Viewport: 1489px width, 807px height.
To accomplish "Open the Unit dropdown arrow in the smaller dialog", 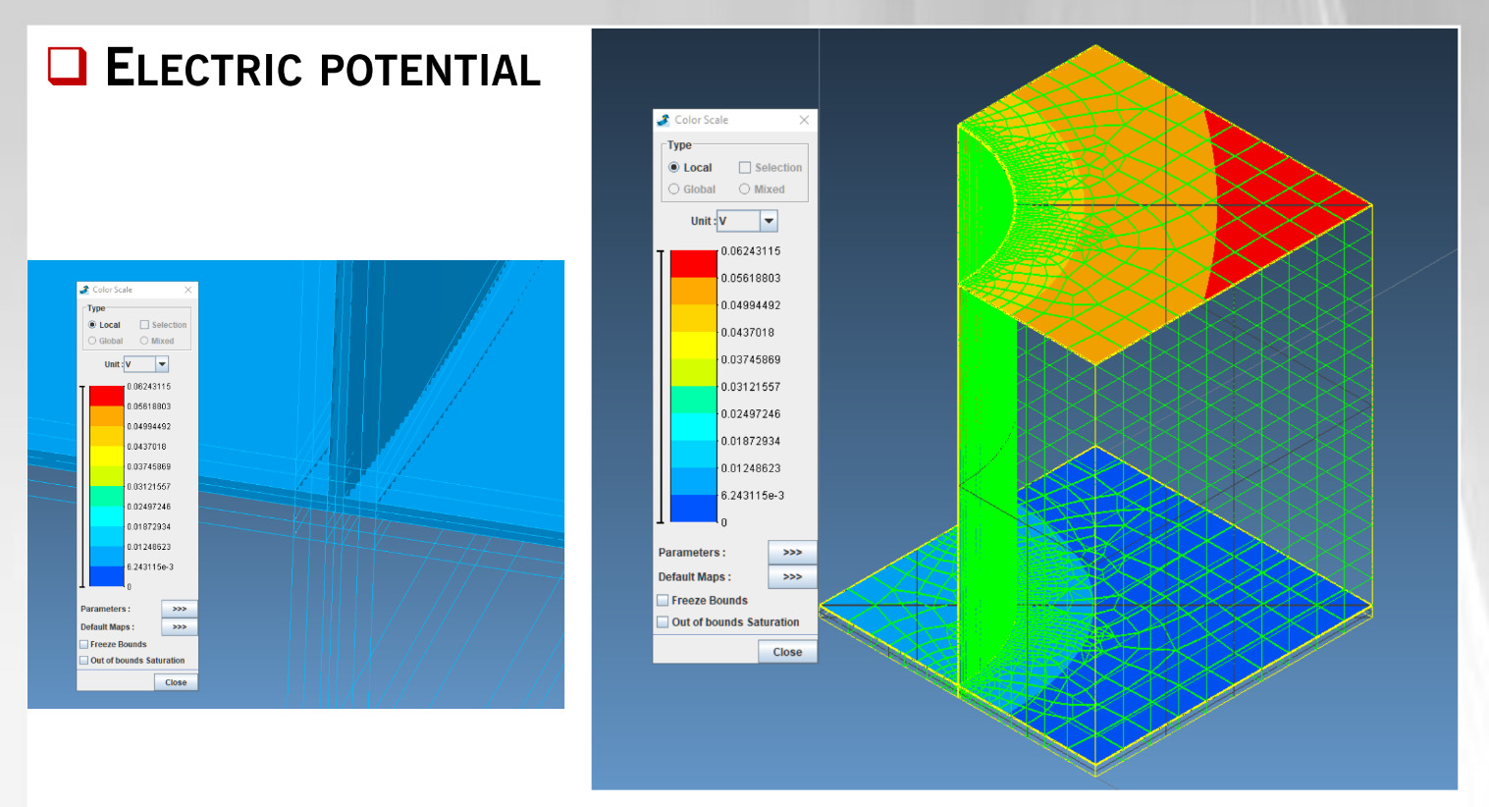I will (162, 364).
